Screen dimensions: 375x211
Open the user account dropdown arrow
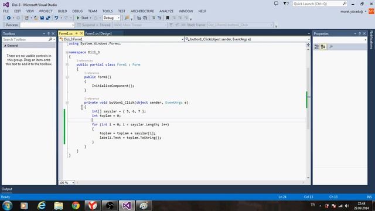tap(366, 12)
